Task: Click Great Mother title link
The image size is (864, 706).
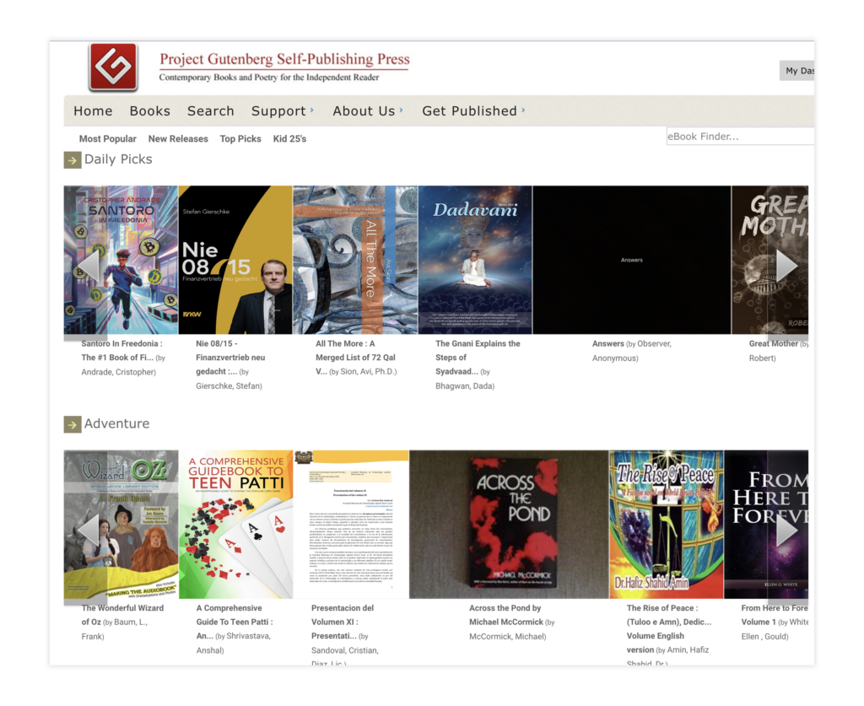Action: [773, 343]
